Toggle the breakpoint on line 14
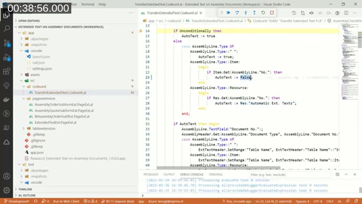The height and width of the screenshot is (204, 362). pos(141,31)
